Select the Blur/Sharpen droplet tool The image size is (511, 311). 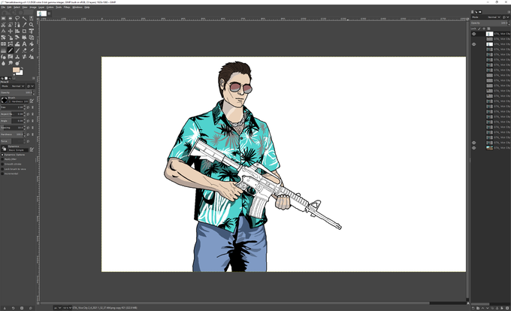coord(3,63)
